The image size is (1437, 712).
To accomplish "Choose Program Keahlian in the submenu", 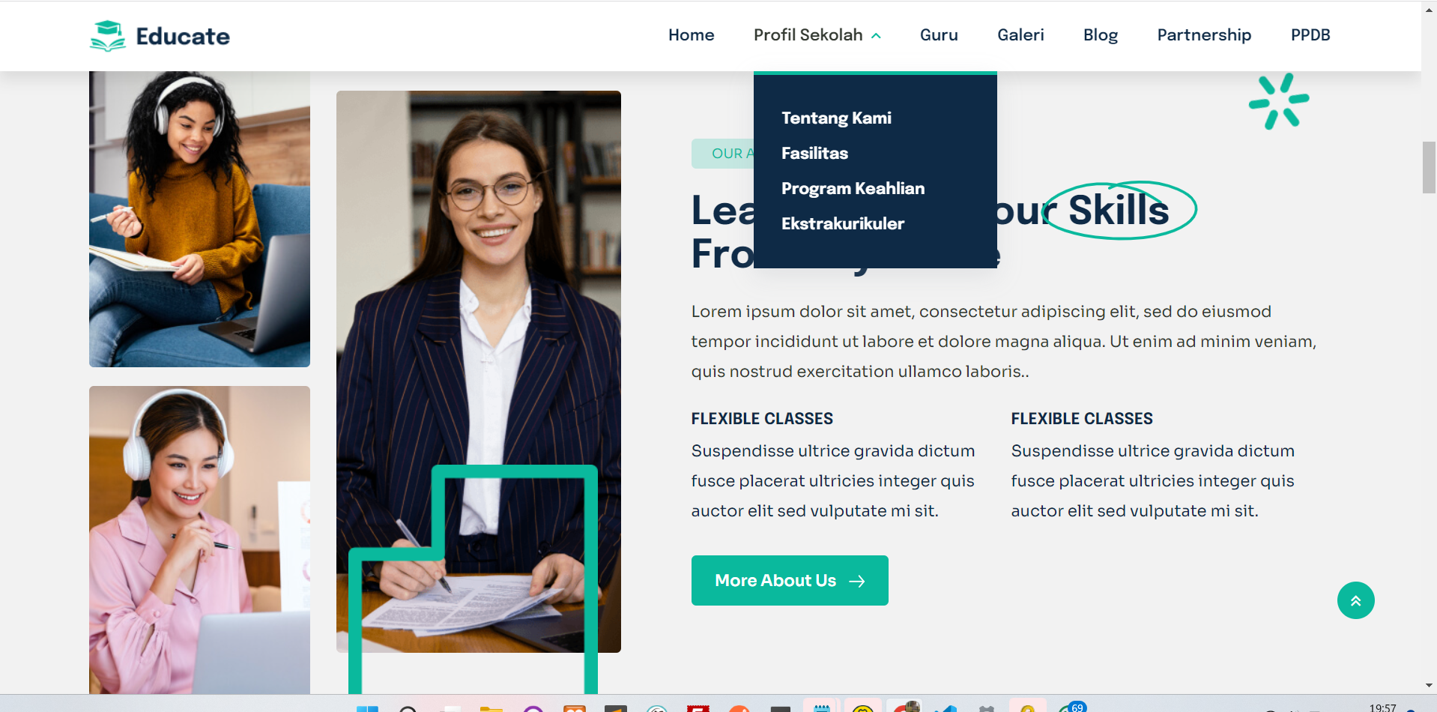I will pos(853,188).
